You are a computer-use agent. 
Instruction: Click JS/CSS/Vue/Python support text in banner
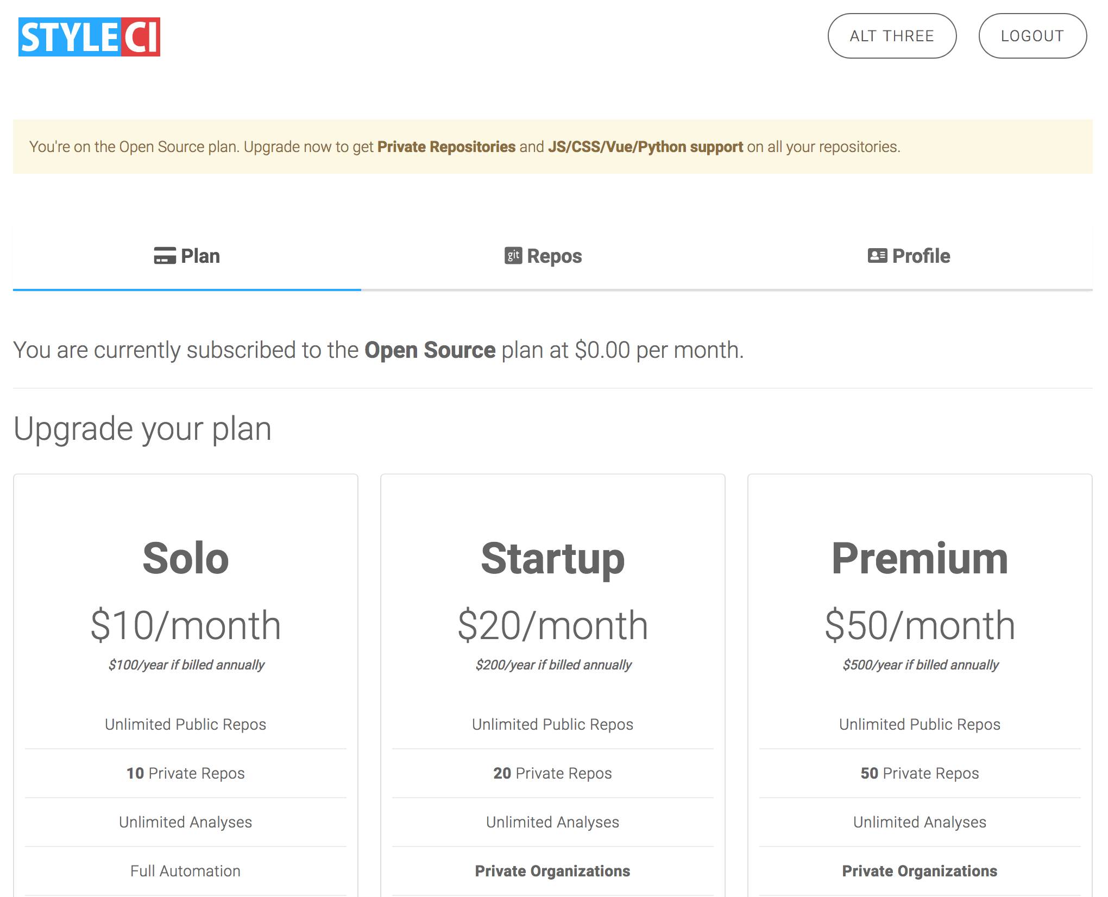pyautogui.click(x=645, y=147)
